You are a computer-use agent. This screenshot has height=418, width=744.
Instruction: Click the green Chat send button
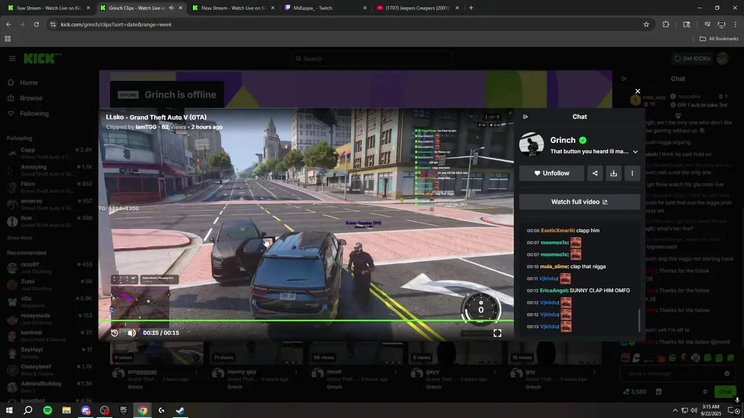click(x=724, y=392)
